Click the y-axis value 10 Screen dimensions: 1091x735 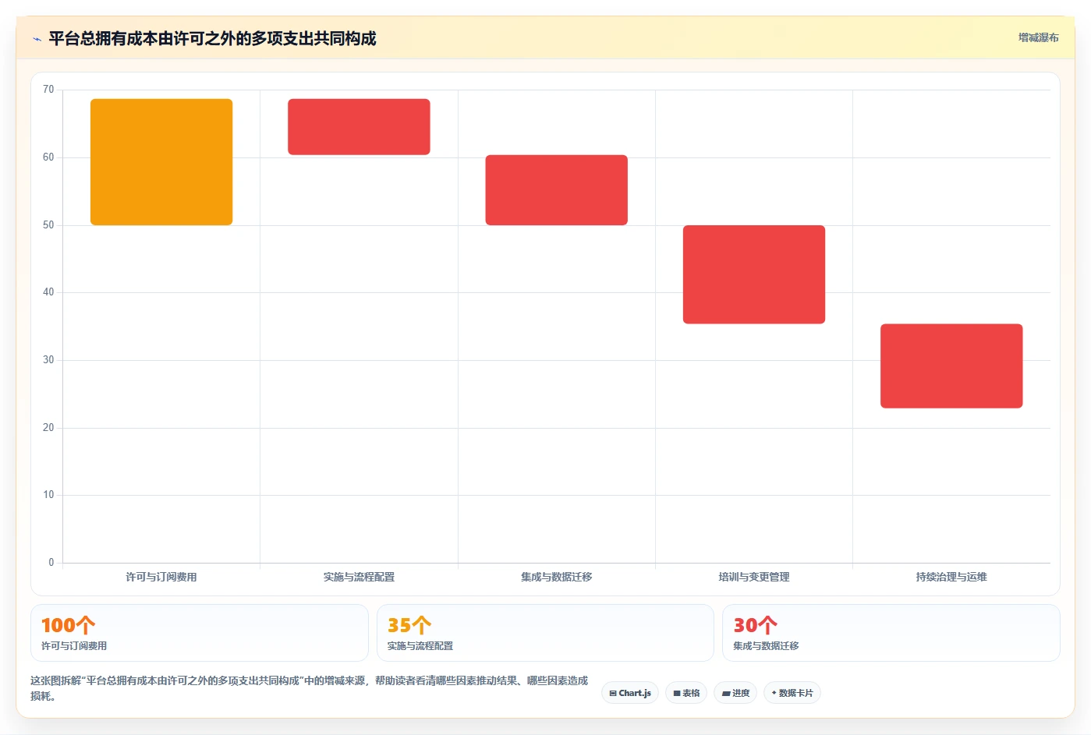[48, 495]
